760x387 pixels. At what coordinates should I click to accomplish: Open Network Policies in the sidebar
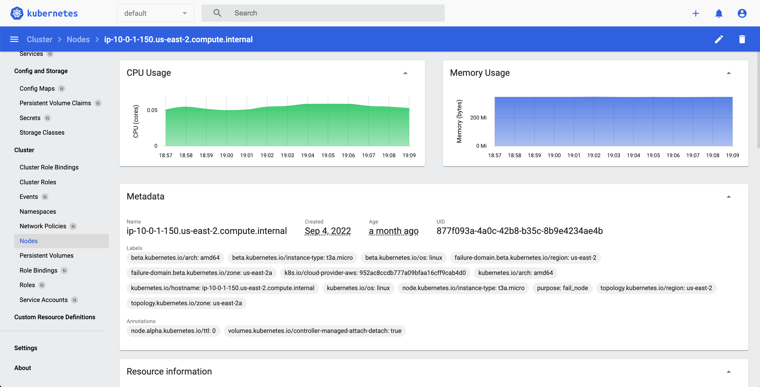click(43, 226)
